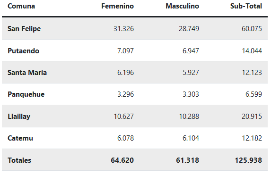
Task: Click Putaendo sub-total 14.044
Action: coord(252,51)
